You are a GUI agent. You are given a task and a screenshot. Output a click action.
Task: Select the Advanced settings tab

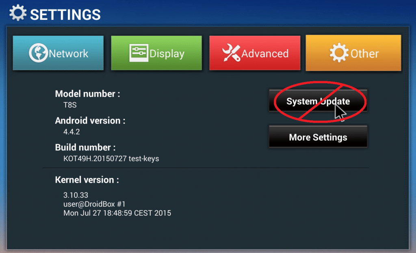pyautogui.click(x=255, y=53)
